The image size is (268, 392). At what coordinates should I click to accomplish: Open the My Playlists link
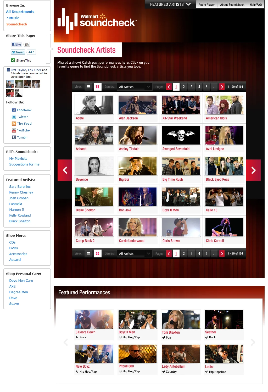coord(18,158)
